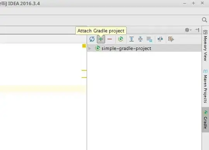This screenshot has width=209, height=150.
Task: Toggle the Gradle side tab
Action: tap(206, 120)
